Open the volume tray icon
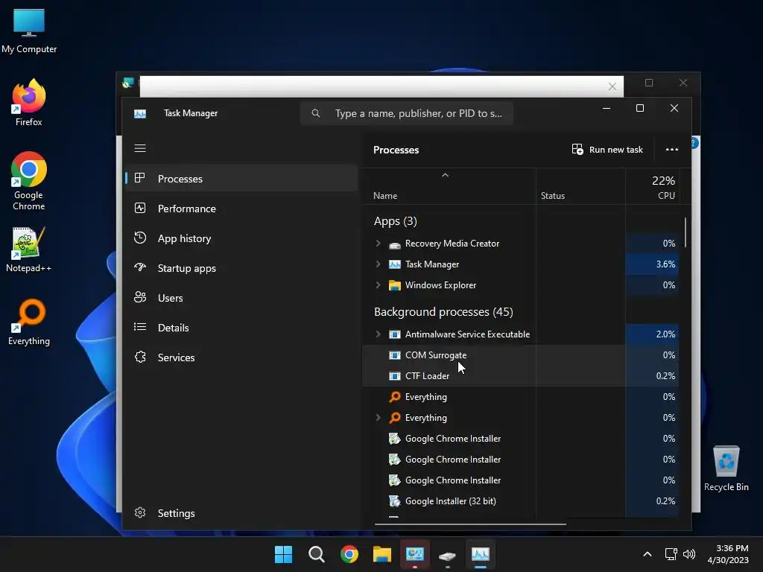 point(689,554)
